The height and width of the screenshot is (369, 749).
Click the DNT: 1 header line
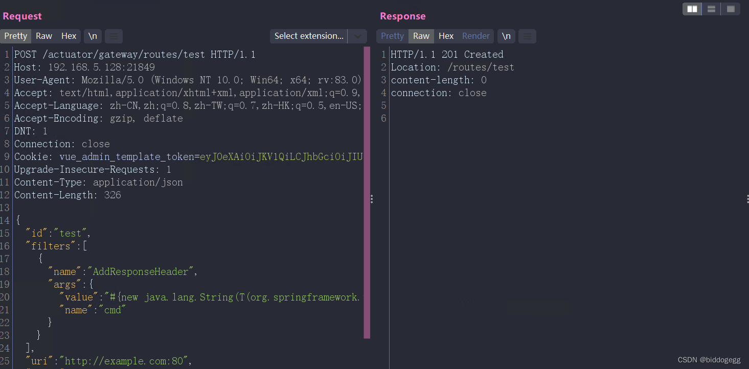point(31,131)
